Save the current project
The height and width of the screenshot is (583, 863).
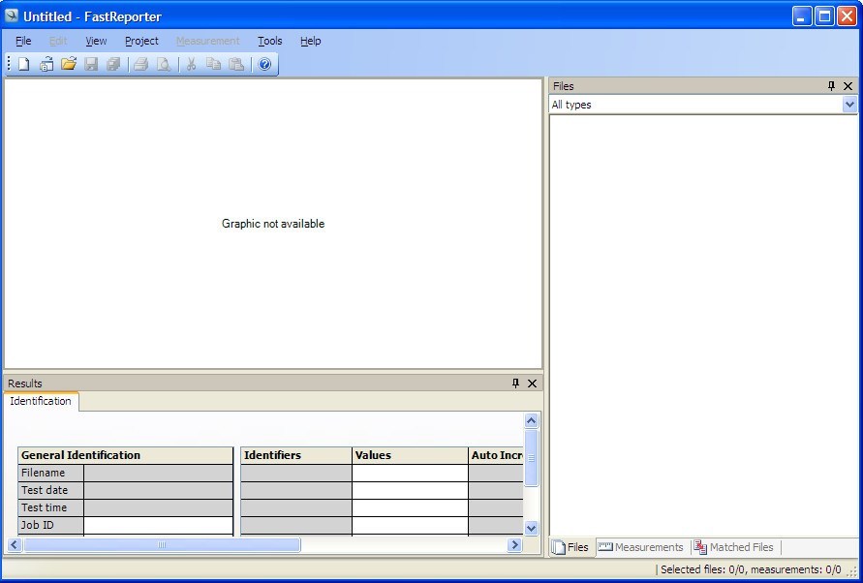point(91,64)
